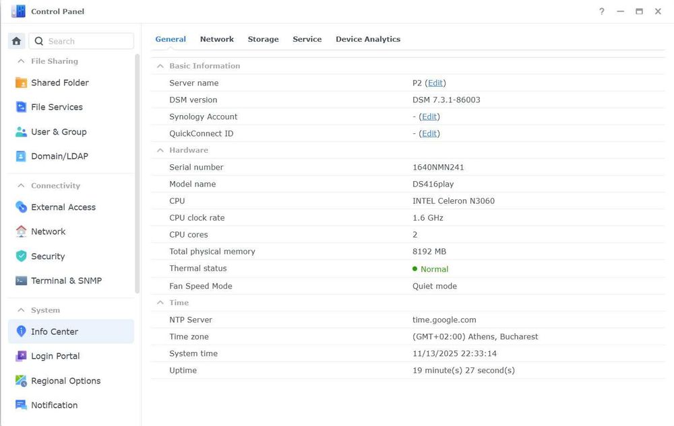Switch to the General tab
674x426 pixels.
coord(171,39)
